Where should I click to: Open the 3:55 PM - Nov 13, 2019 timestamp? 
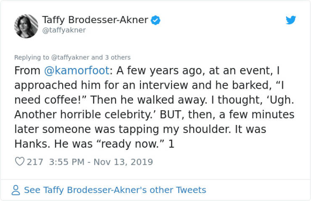tap(101, 162)
